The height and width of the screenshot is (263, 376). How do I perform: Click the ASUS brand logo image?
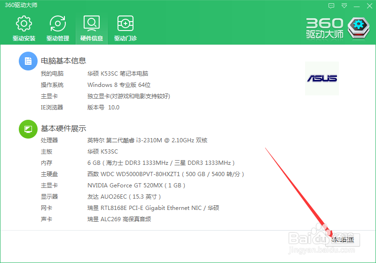322,78
